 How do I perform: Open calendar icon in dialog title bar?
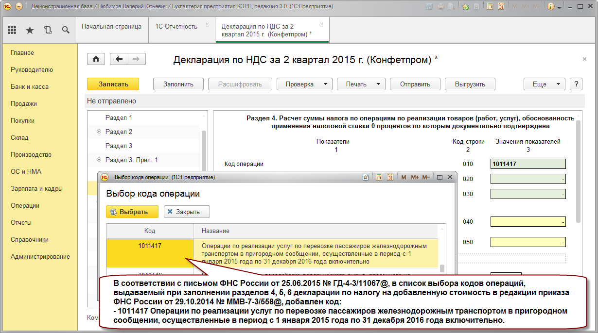pos(390,177)
